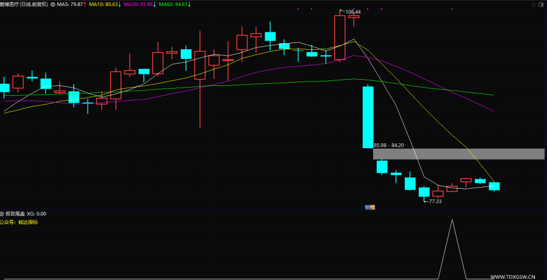The image size is (547, 280).
Task: Click the red candle with the long lower wick
Action: point(200,79)
